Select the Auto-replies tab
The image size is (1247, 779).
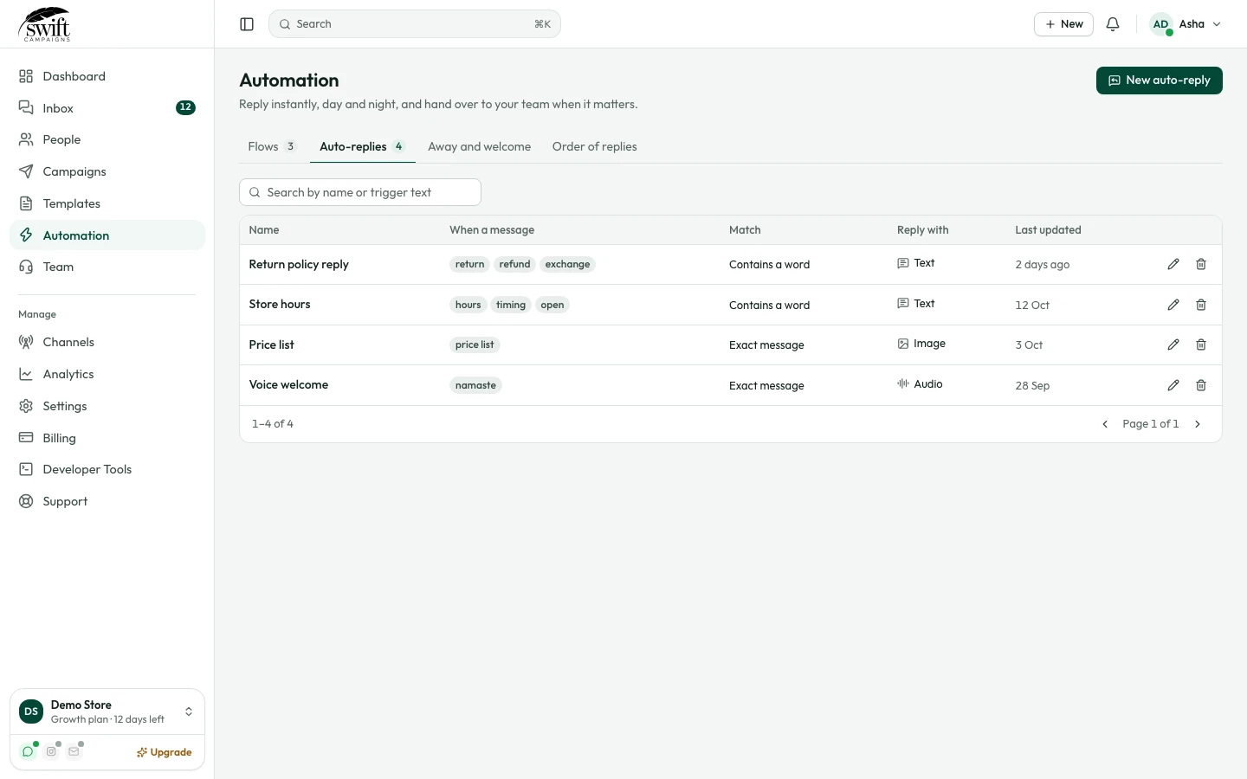pos(362,146)
